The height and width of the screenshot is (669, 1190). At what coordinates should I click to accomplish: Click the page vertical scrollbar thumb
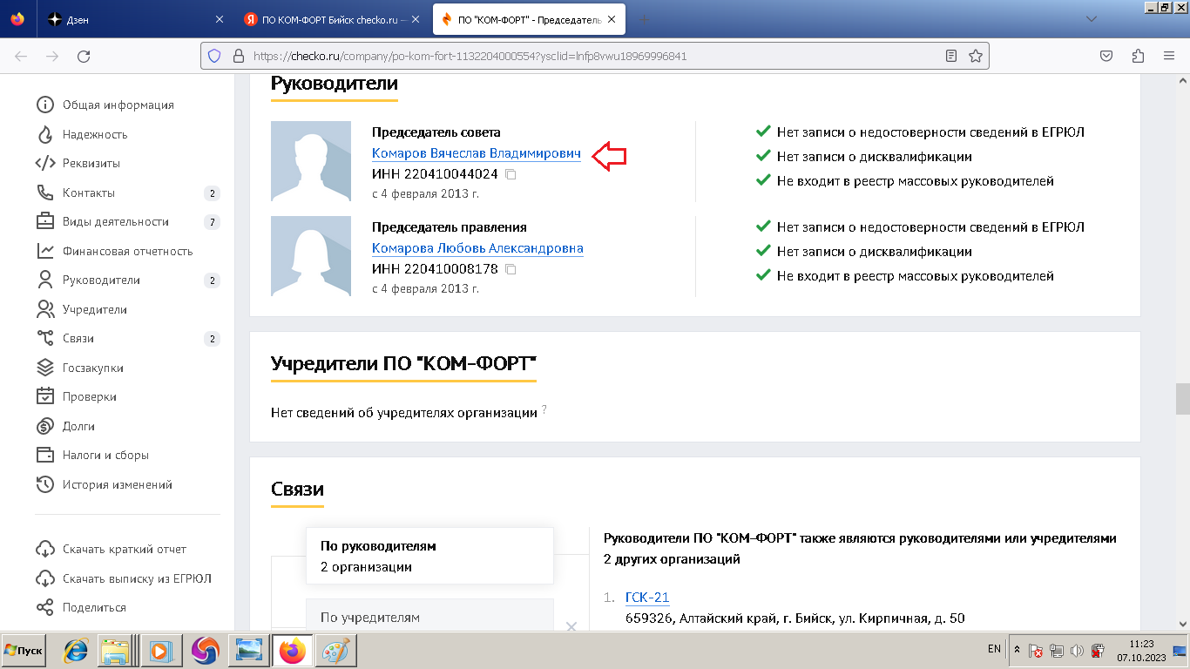(1182, 398)
